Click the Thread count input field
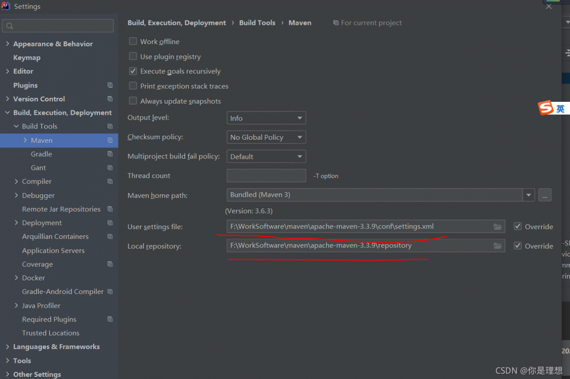This screenshot has height=379, width=570. (266, 176)
